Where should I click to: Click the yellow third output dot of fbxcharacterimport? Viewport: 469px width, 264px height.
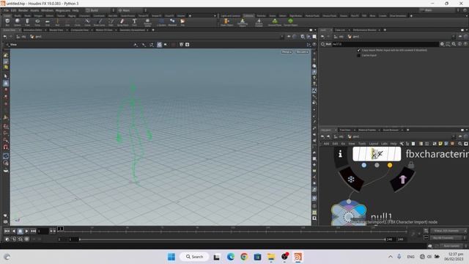[390, 165]
